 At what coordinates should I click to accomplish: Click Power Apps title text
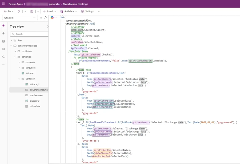pos(16,4)
